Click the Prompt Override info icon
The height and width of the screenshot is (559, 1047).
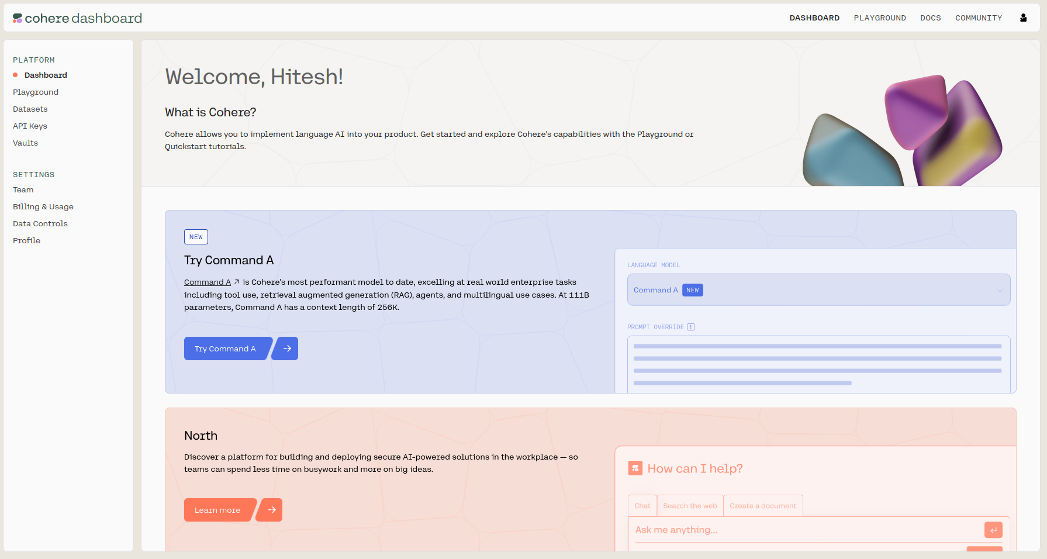[x=691, y=327]
